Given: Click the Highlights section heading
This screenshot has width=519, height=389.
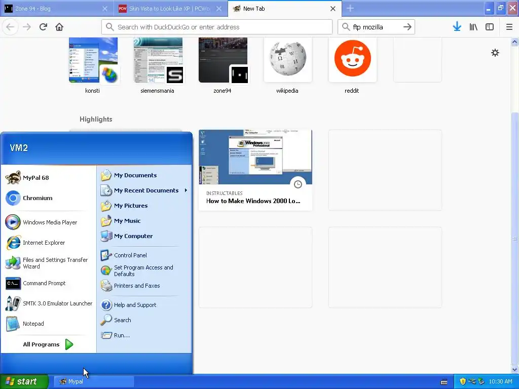Looking at the screenshot, I should click(x=96, y=119).
